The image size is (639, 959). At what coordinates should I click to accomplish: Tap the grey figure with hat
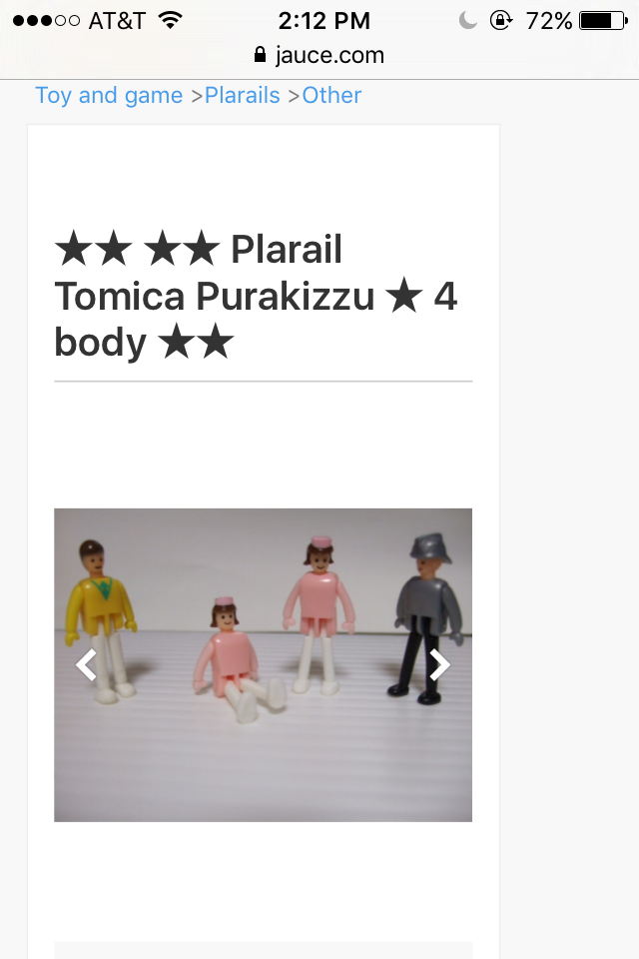click(426, 618)
